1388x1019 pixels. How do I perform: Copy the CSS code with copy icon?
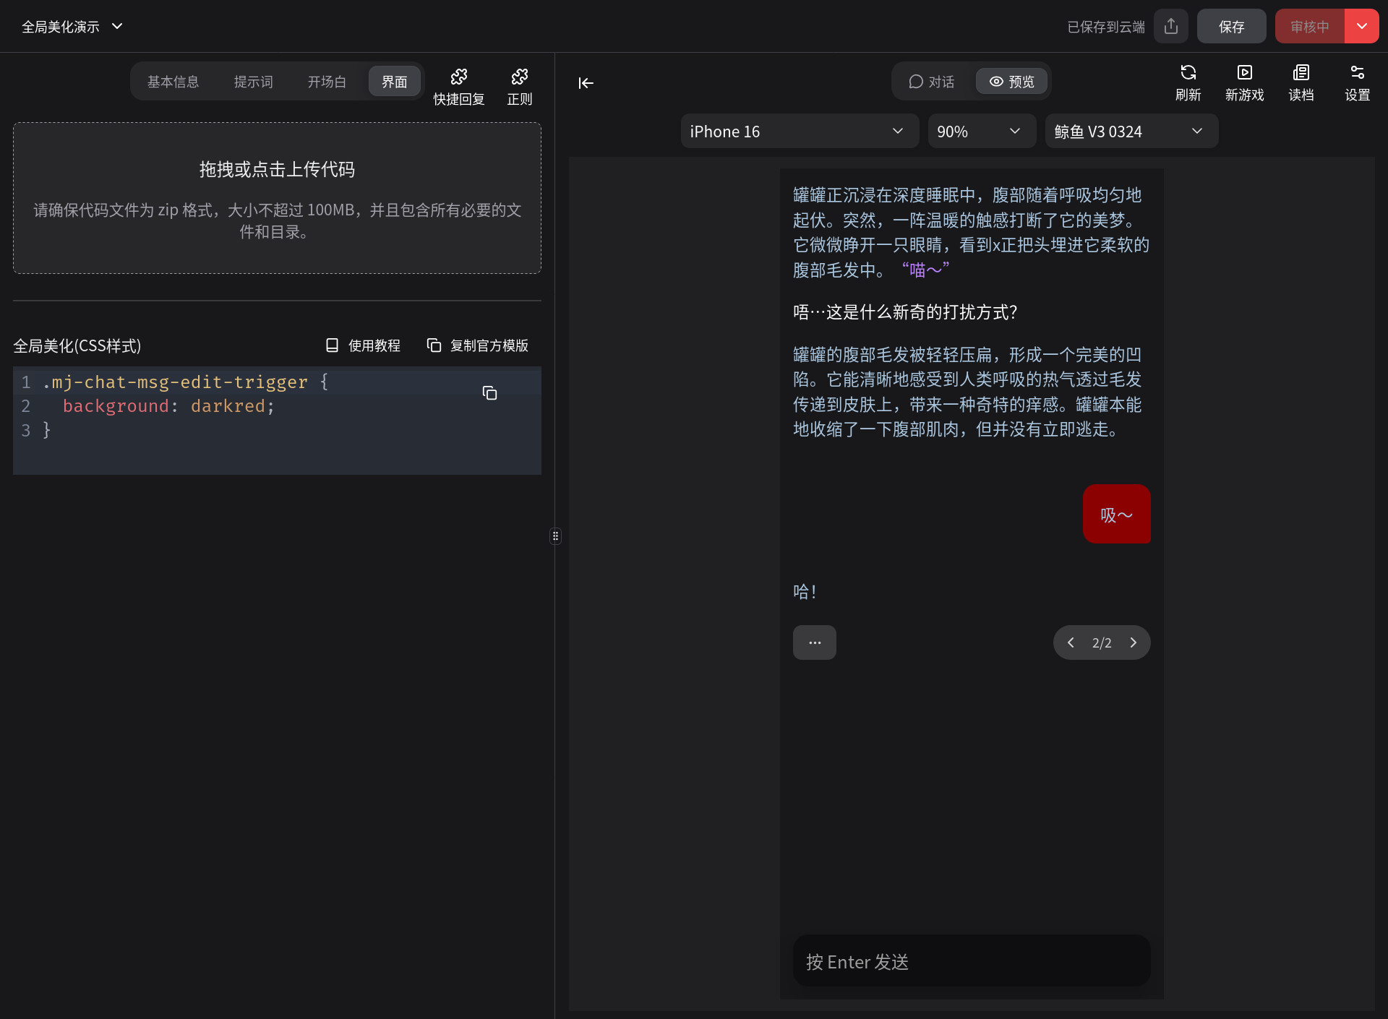[489, 393]
